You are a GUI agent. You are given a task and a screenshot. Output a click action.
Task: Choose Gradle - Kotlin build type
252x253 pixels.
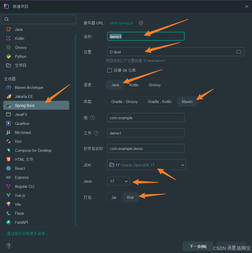pos(159,102)
